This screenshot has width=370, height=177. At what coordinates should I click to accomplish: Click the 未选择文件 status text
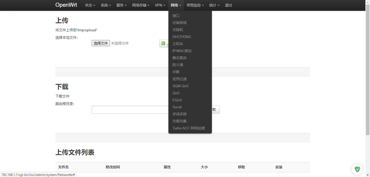120,43
